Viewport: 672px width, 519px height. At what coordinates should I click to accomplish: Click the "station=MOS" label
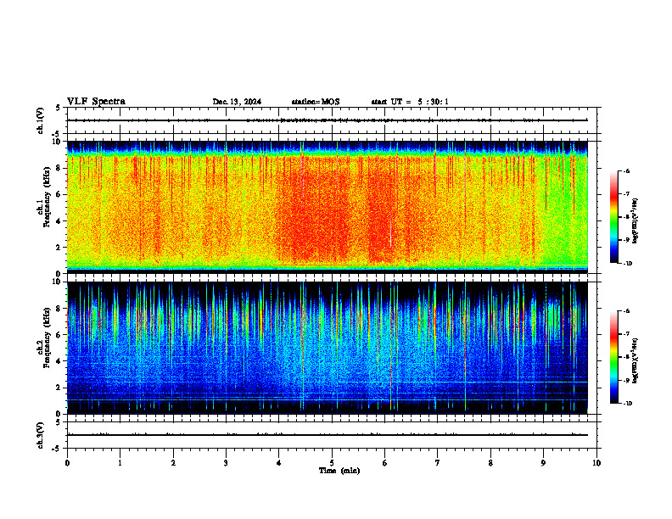(x=316, y=102)
